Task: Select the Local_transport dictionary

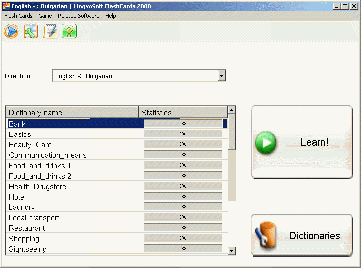Action: pos(117,217)
